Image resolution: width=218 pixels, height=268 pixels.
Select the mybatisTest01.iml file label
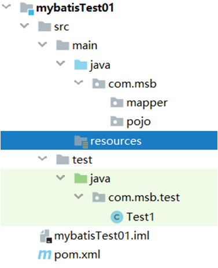[x=102, y=236]
